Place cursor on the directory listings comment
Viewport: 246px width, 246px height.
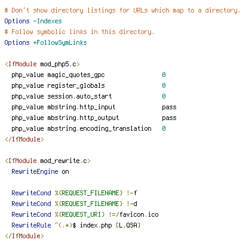pyautogui.click(x=122, y=10)
